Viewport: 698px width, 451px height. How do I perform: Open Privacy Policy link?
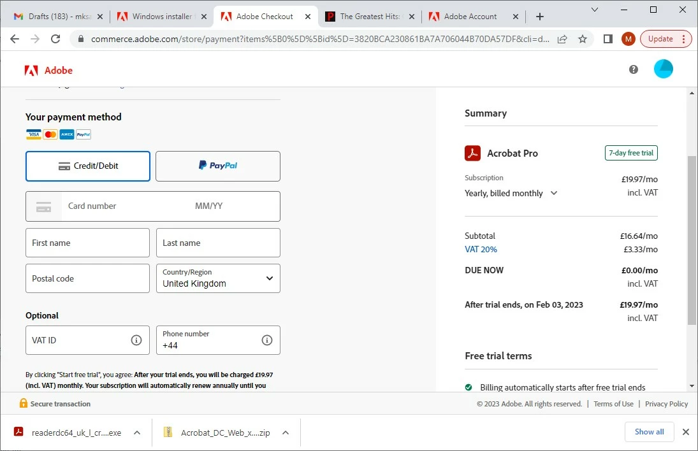tap(666, 404)
